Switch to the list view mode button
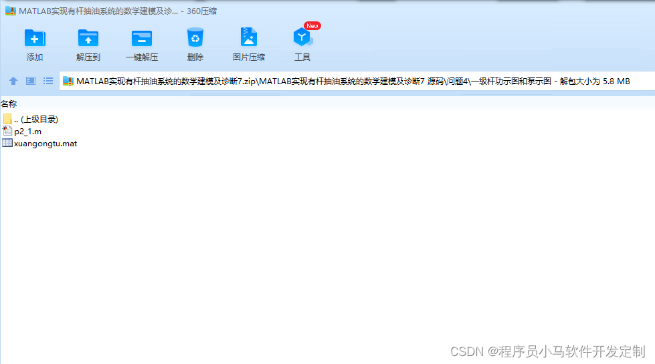655x364 pixels. [x=48, y=81]
